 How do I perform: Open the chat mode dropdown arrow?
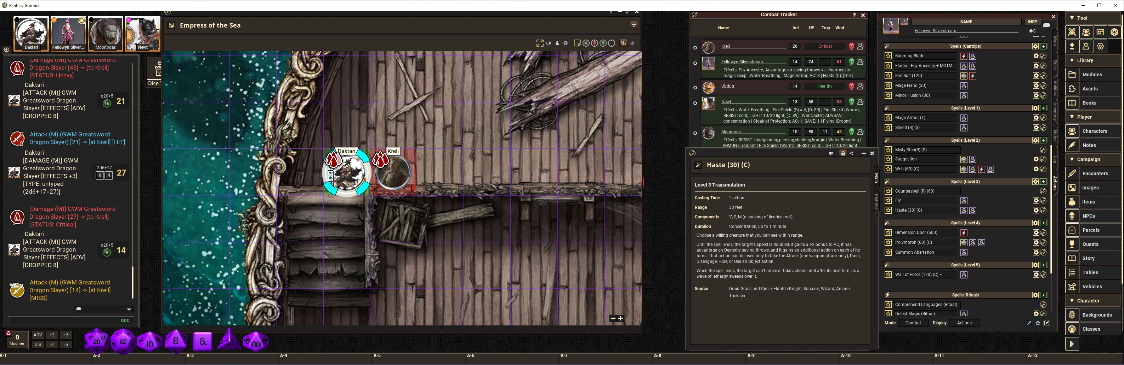tap(129, 310)
